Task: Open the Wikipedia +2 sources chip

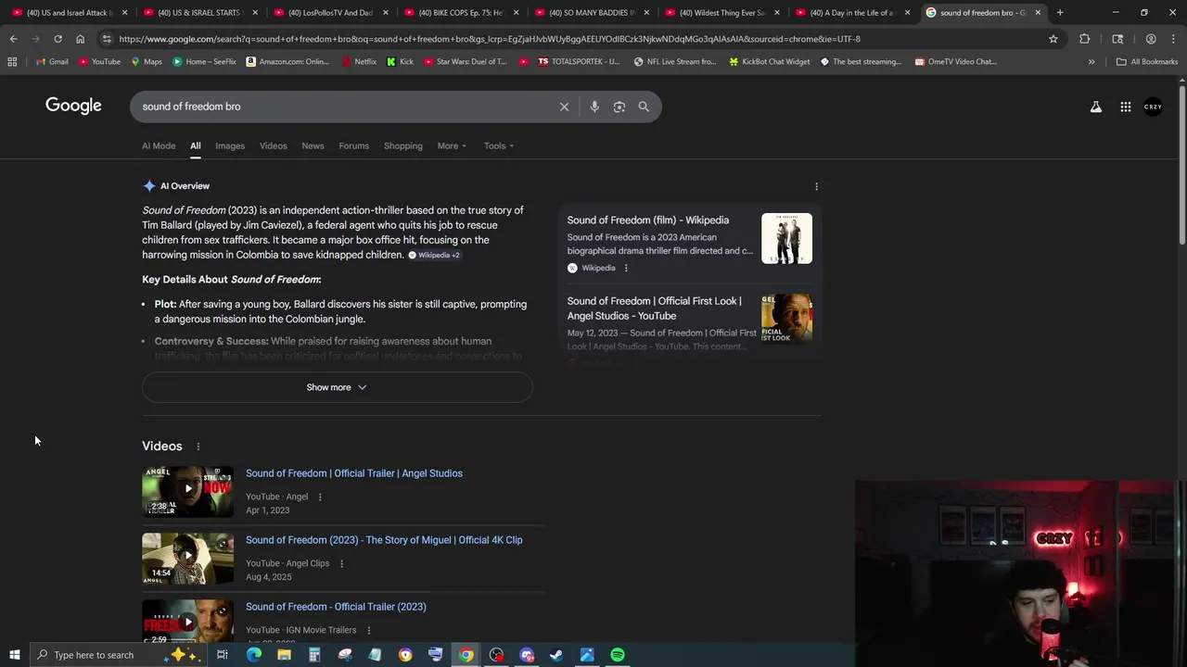Action: pos(434,255)
